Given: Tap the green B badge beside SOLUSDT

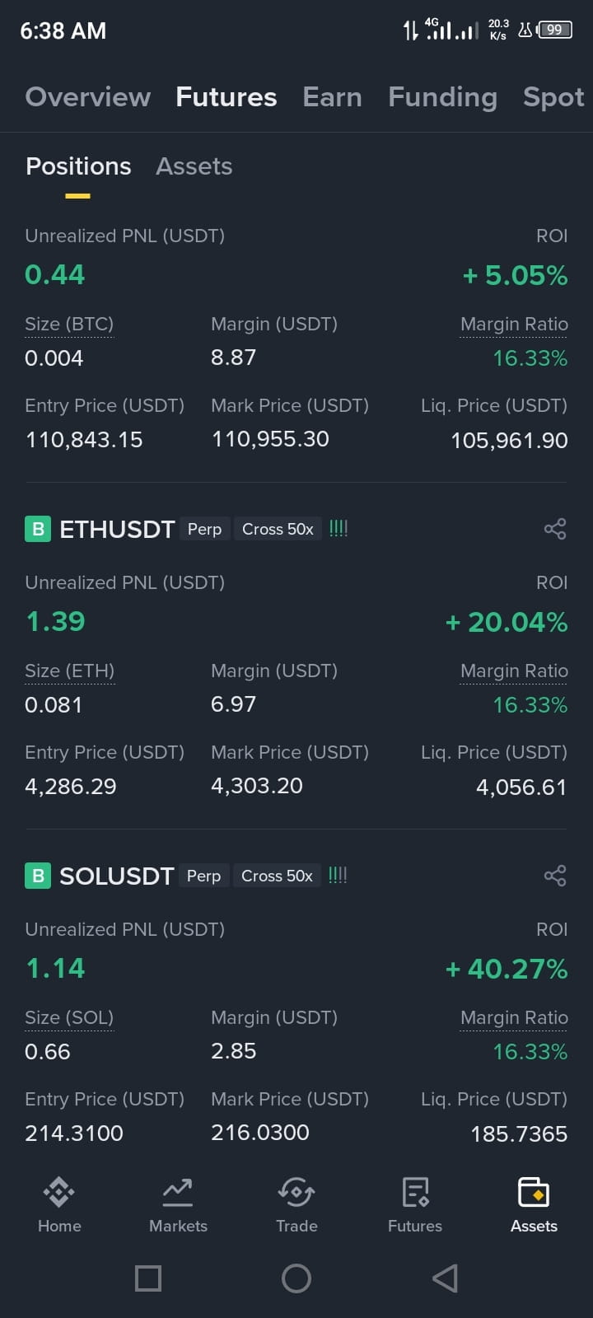Looking at the screenshot, I should tap(38, 876).
